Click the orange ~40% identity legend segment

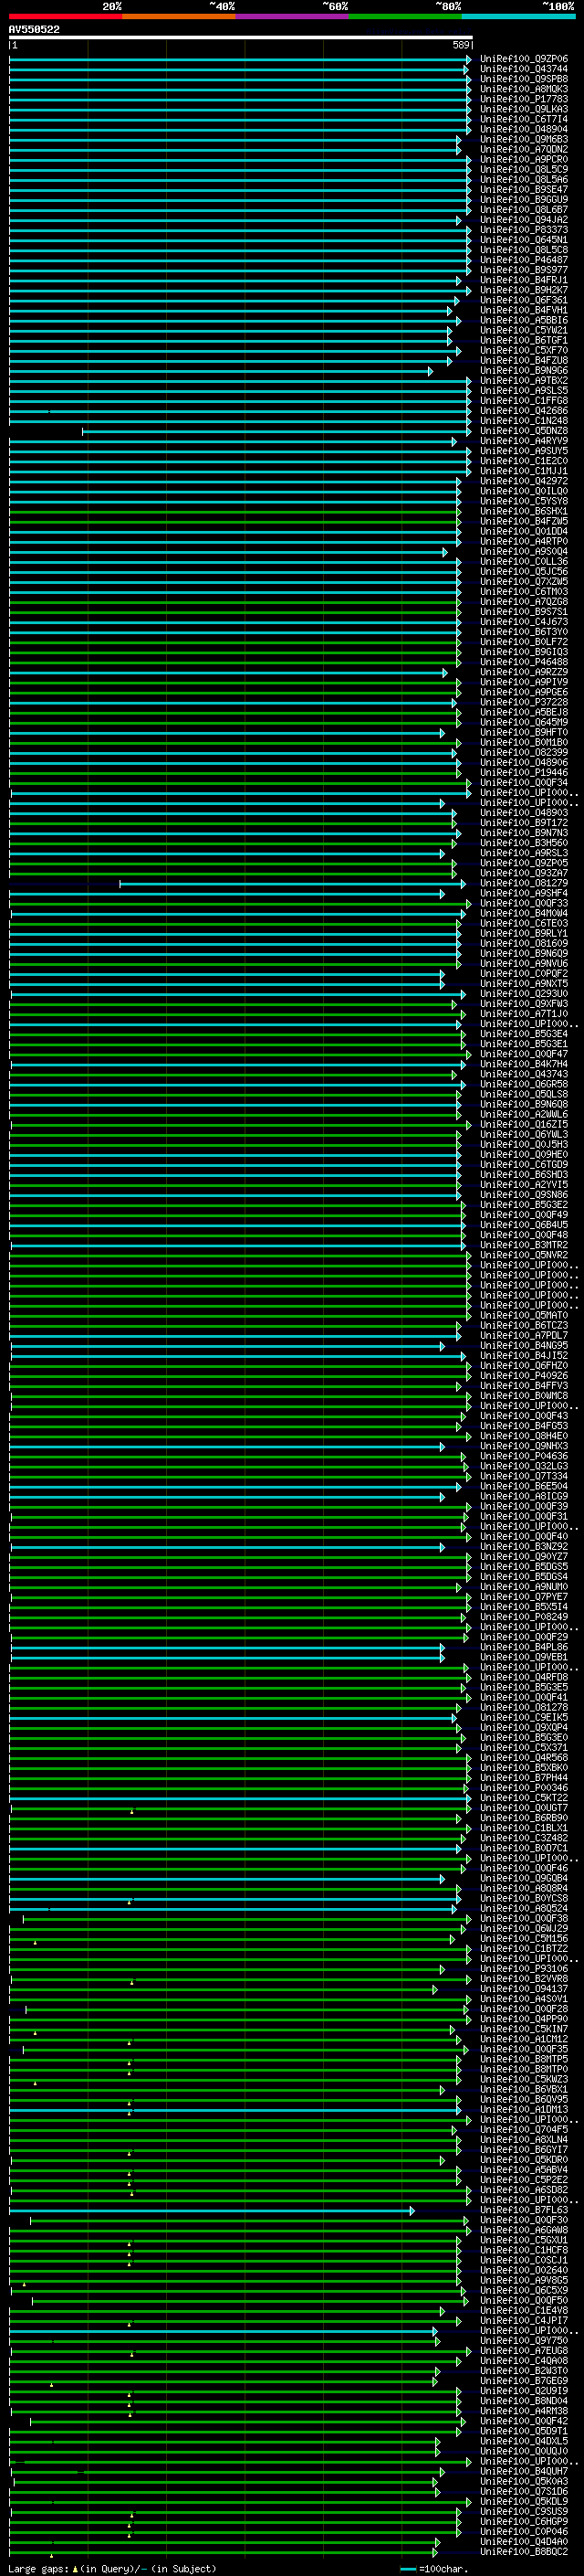click(179, 16)
